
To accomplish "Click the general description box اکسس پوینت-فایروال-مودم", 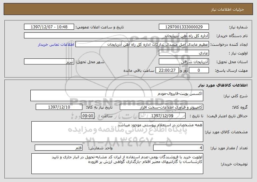I will [117, 96].
